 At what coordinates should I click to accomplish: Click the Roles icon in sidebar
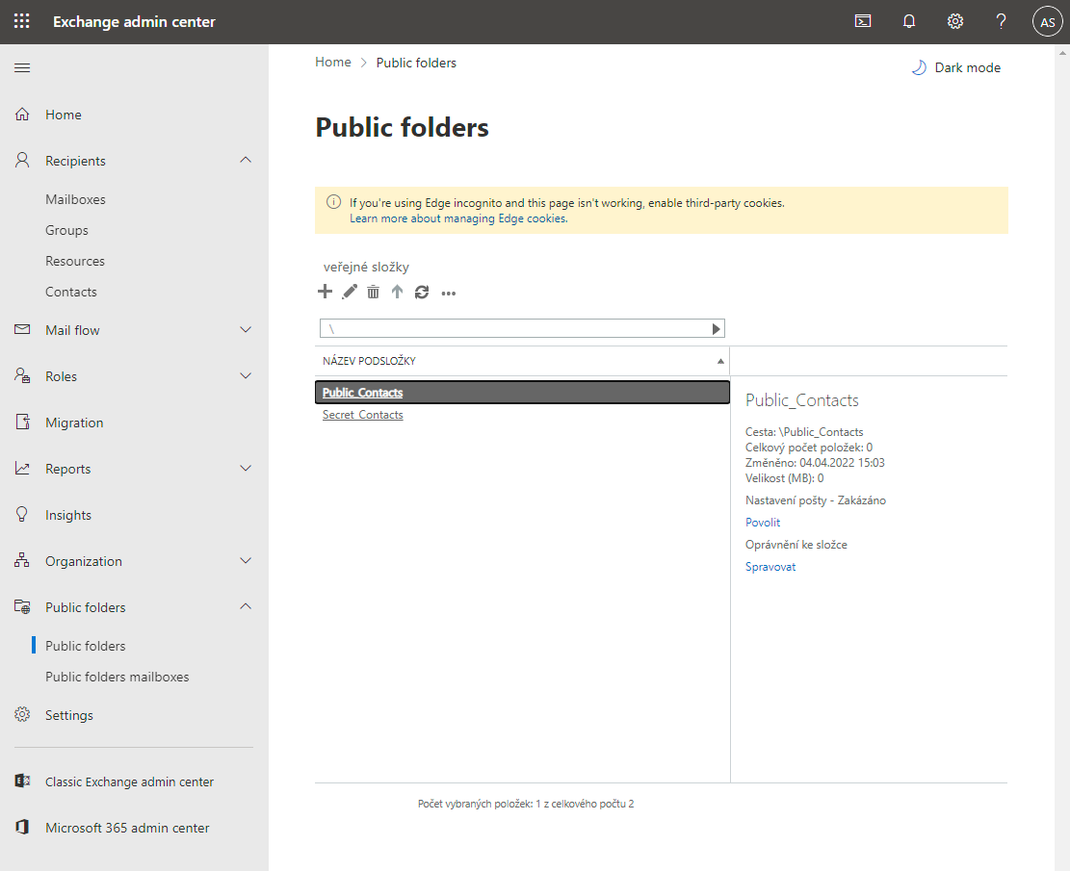pos(22,375)
